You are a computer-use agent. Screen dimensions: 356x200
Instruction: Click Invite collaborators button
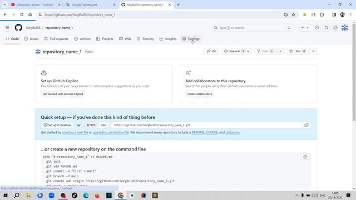click(x=200, y=94)
